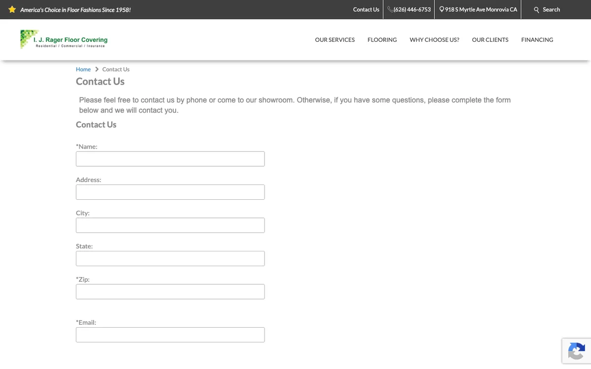Click the City: field label

pyautogui.click(x=83, y=213)
